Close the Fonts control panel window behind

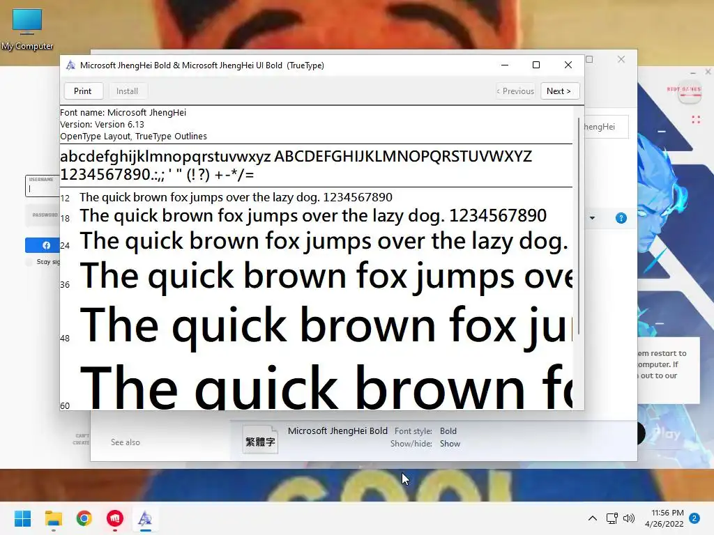[x=621, y=60]
